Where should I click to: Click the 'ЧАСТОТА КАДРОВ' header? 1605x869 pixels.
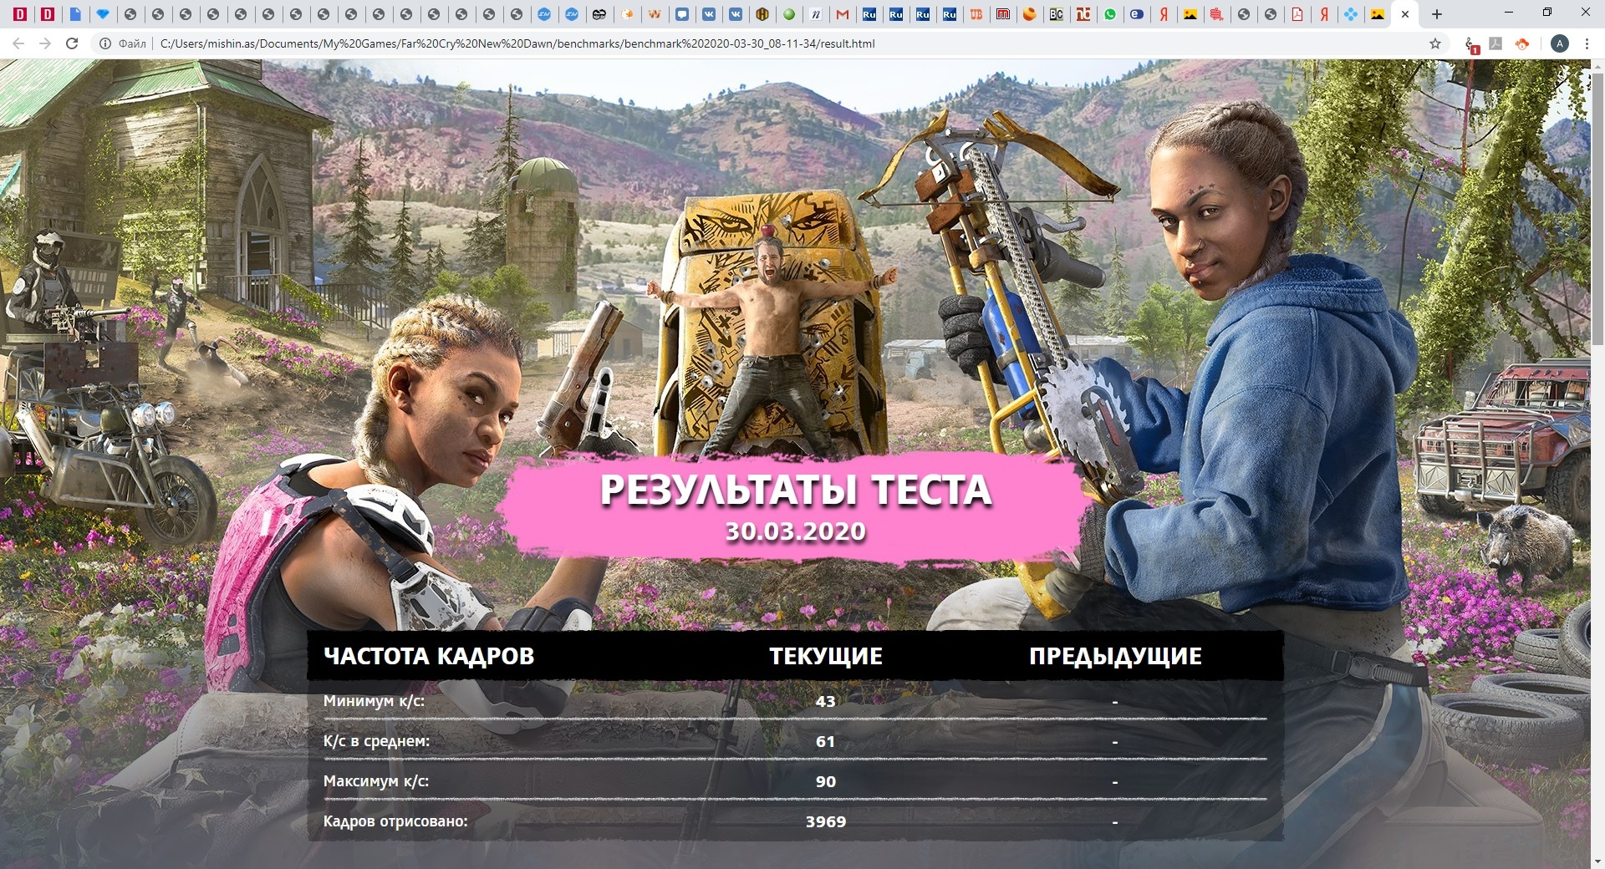(429, 656)
